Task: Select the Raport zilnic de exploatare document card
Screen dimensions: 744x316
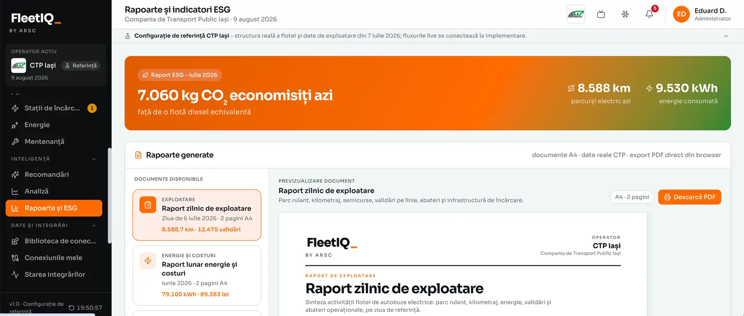Action: (x=197, y=215)
